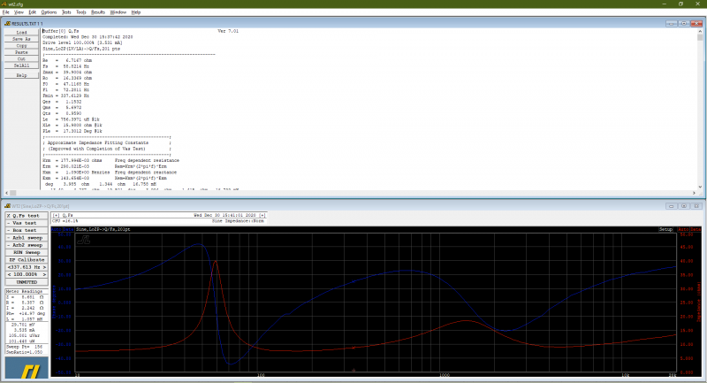Click the Save As button
Viewport: 707px width, 383px height.
(x=21, y=39)
